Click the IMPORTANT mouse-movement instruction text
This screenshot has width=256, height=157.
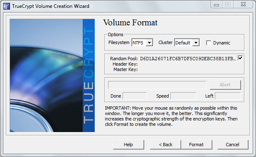coord(171,116)
